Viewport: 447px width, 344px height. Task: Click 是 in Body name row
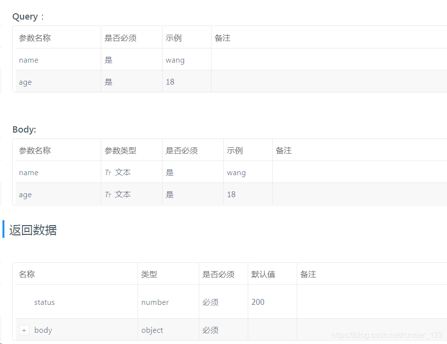click(x=169, y=172)
